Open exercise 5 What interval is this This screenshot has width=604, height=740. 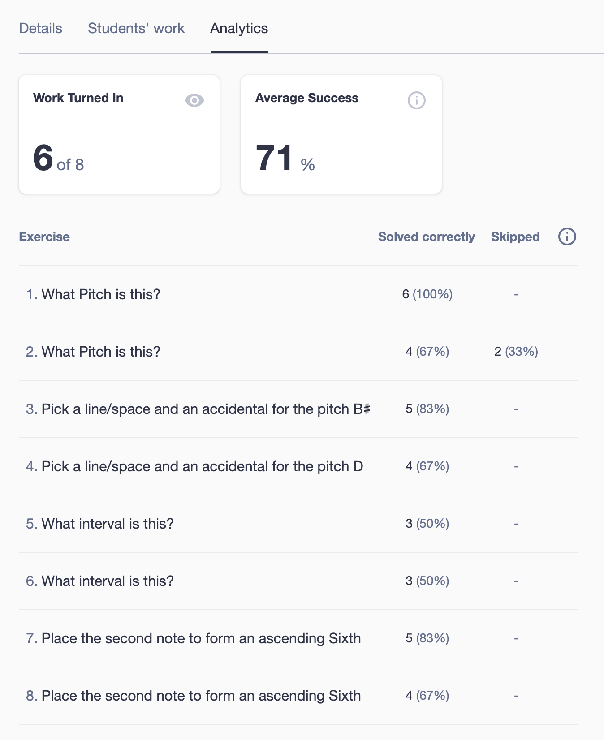298,524
